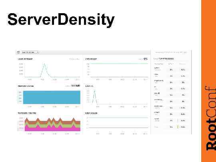Sort processes by the Memory column header
Screen dimensions: 216x162
[x=182, y=64]
